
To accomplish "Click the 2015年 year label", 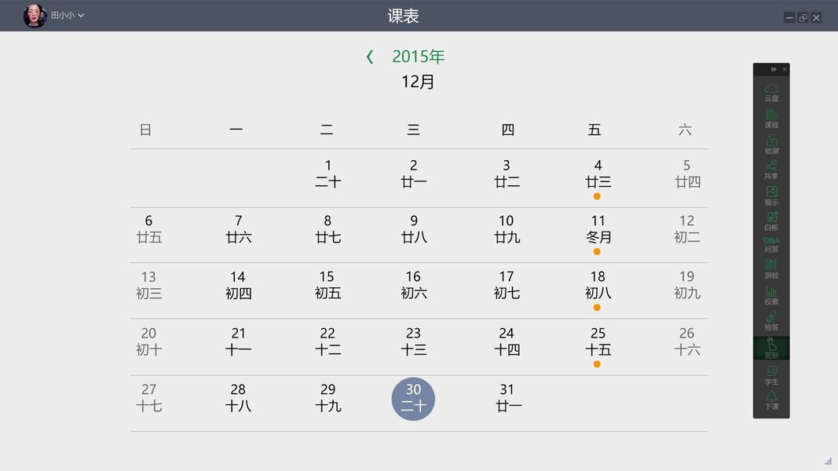I will (419, 57).
